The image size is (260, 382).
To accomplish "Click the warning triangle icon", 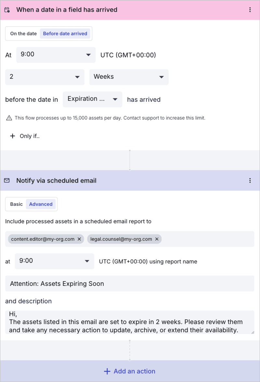I will click(x=9, y=118).
